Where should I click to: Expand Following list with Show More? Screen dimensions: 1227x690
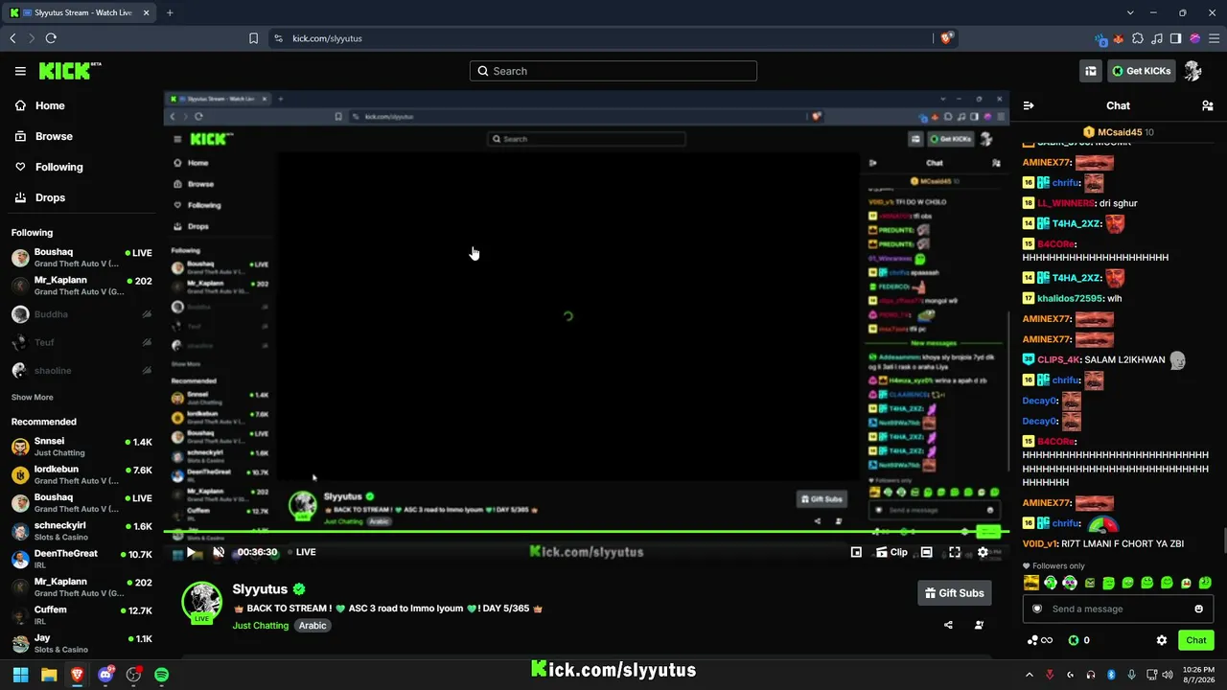click(x=33, y=398)
